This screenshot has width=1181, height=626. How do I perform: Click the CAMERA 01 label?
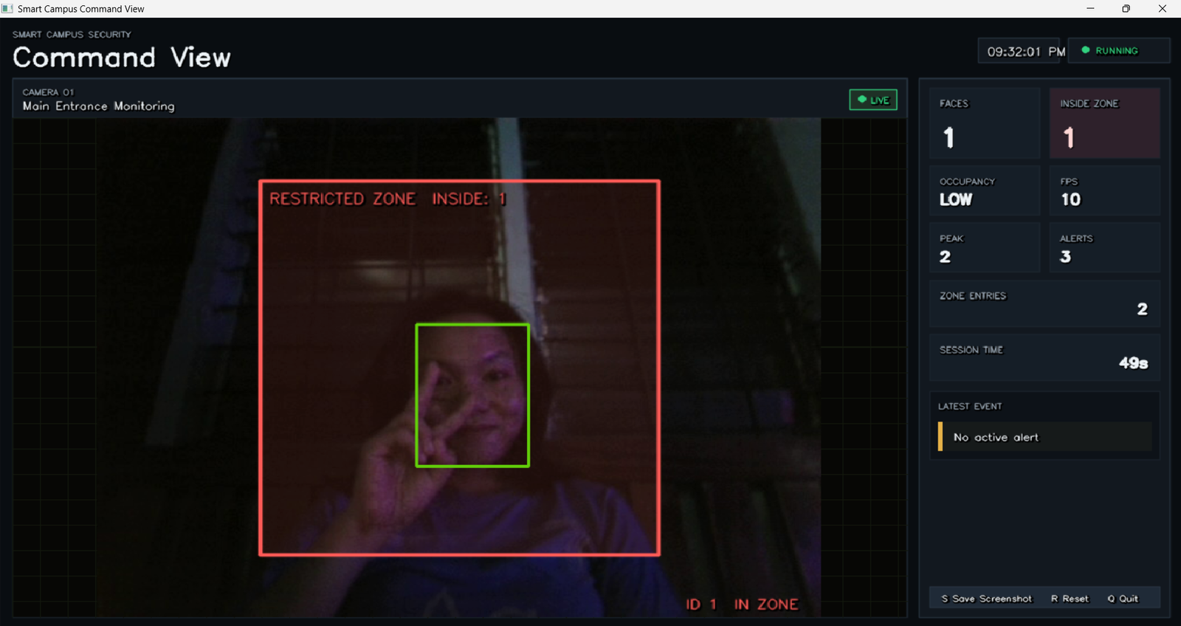[48, 92]
